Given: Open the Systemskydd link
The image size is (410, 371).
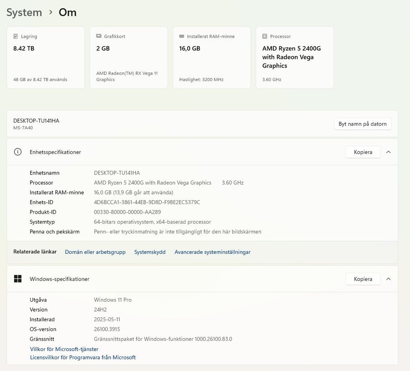Looking at the screenshot, I should click(x=150, y=252).
